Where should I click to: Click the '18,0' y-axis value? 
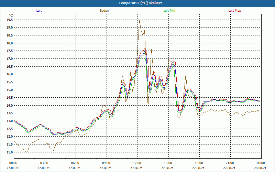[10, 43]
